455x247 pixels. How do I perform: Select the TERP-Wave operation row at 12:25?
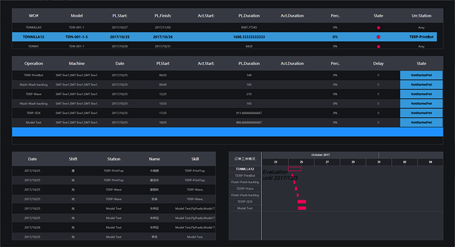[227, 94]
